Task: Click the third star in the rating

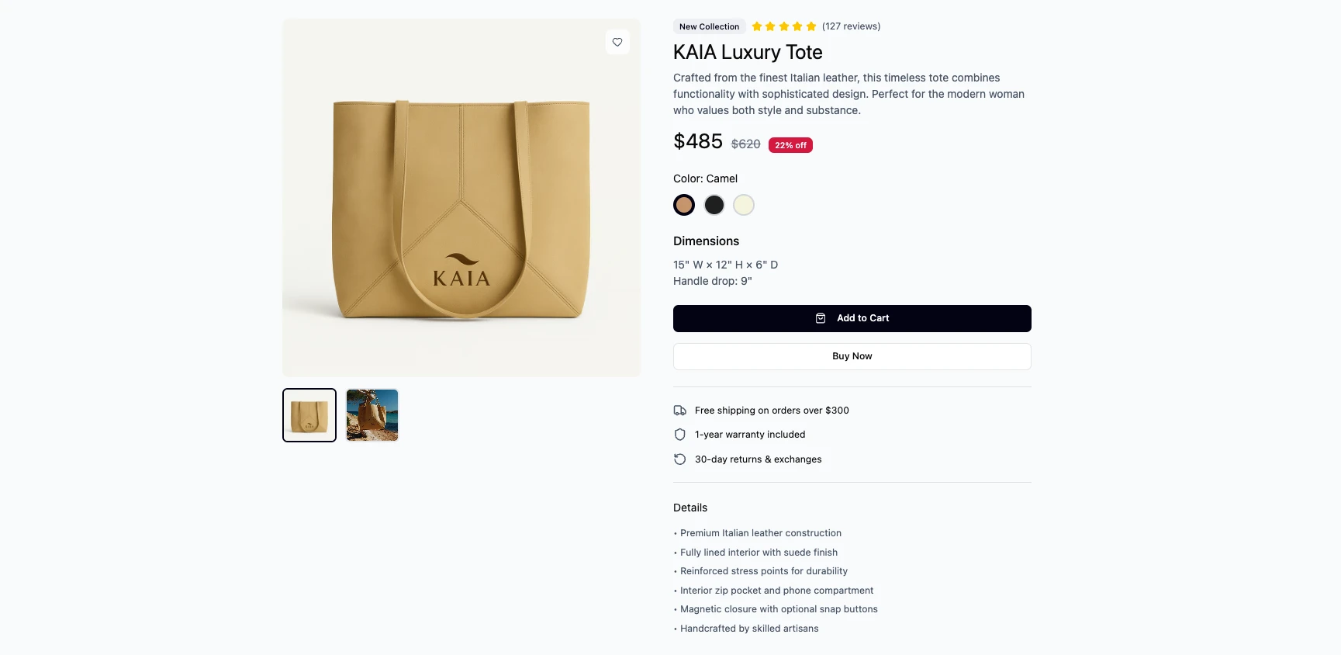Action: pyautogui.click(x=783, y=26)
